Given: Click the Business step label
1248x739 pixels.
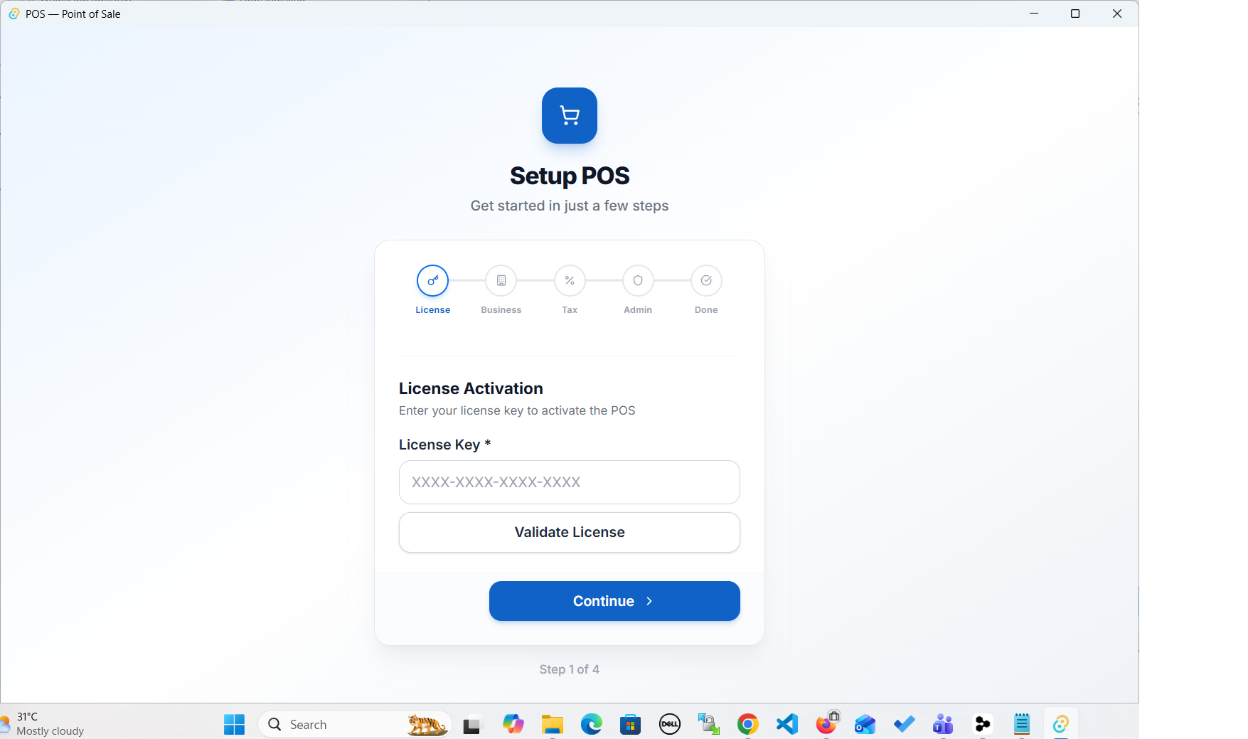Looking at the screenshot, I should point(501,310).
